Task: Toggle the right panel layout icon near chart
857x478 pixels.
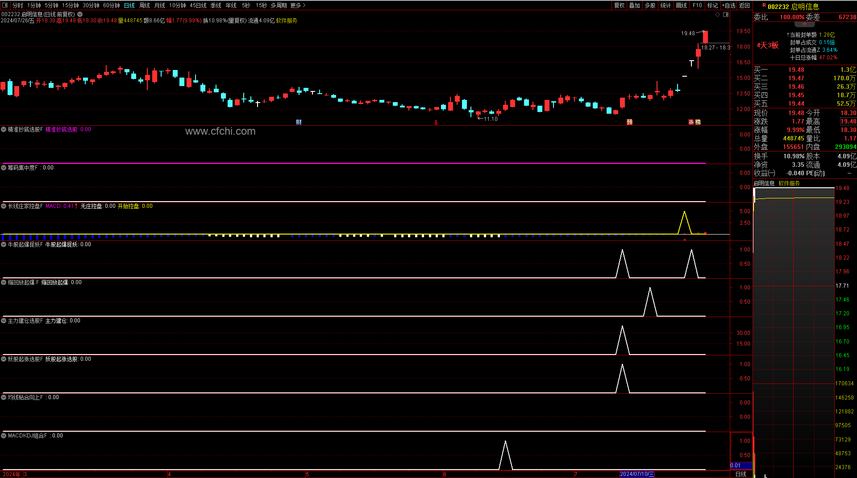Action: pos(726,15)
